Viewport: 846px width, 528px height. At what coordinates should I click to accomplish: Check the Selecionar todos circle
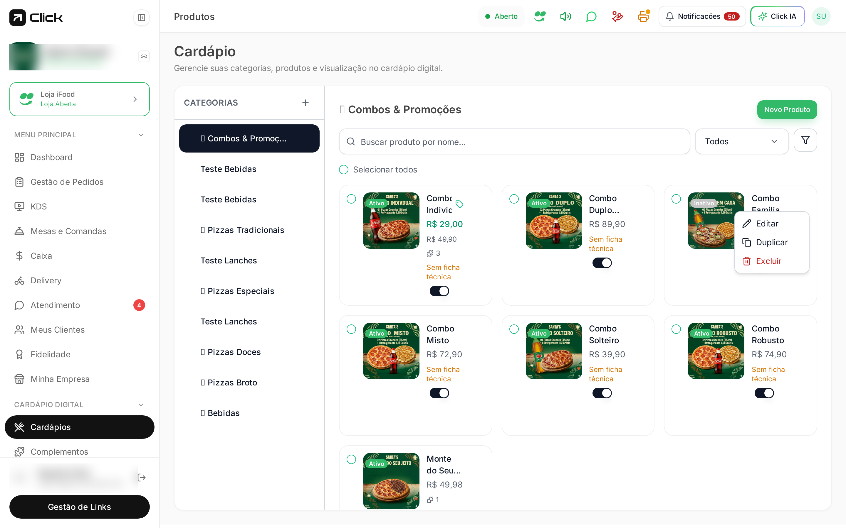pos(344,169)
